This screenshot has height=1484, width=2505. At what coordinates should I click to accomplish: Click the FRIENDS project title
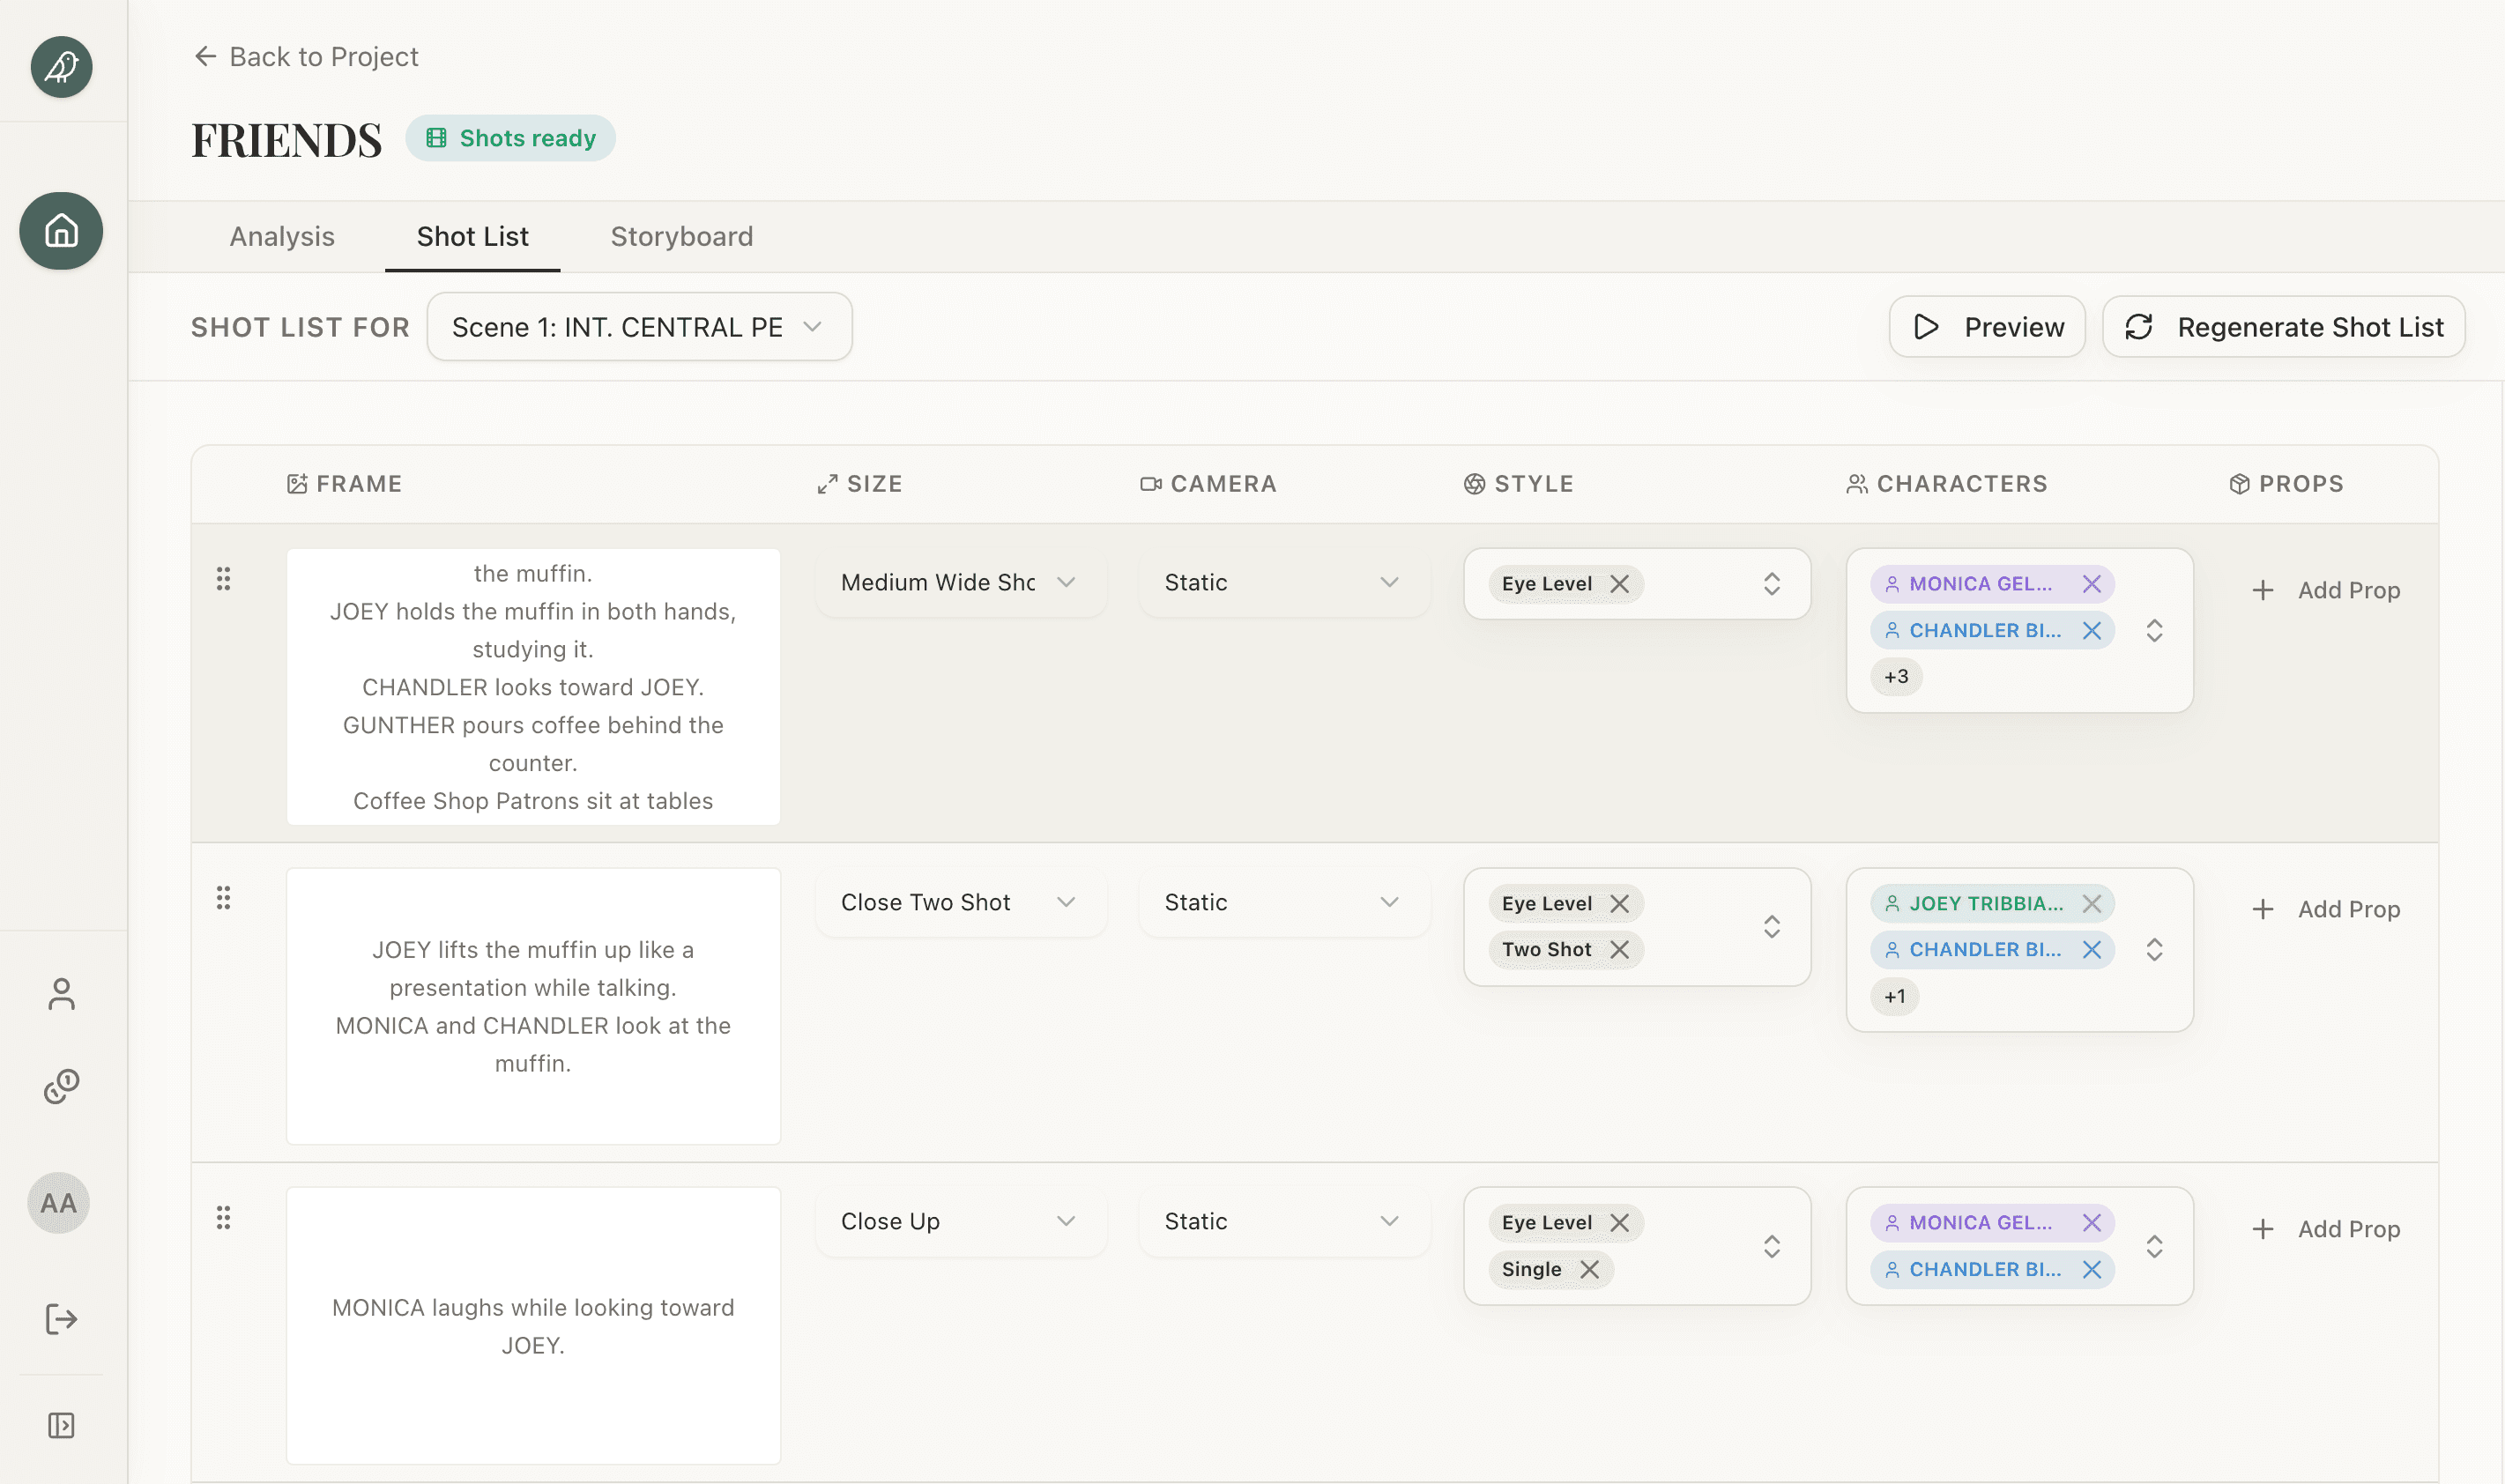tap(287, 139)
